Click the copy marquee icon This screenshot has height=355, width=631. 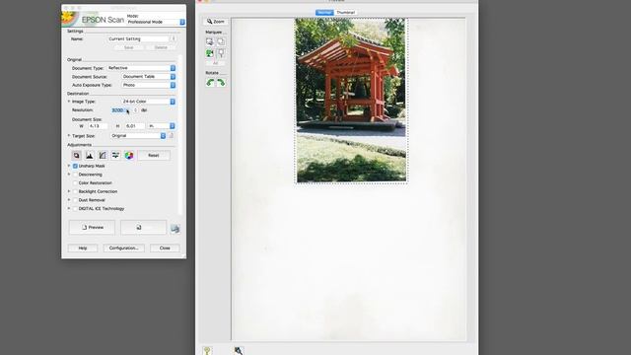pos(221,41)
